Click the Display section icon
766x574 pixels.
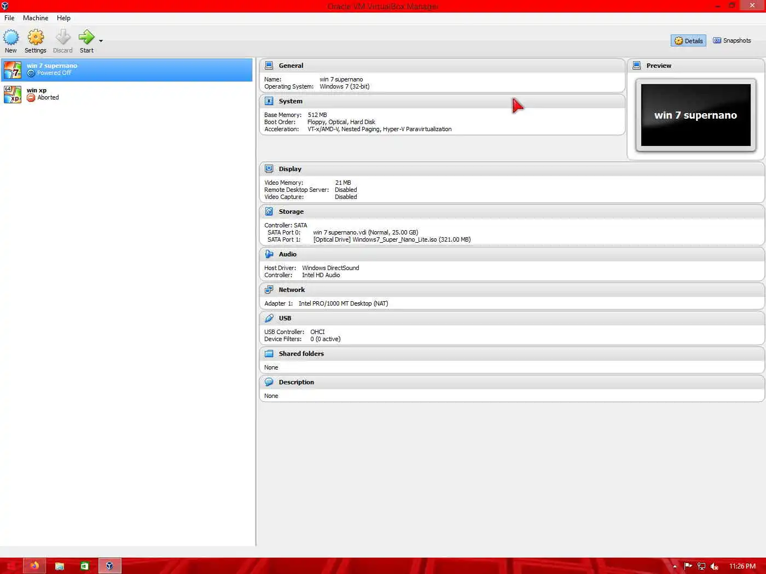[269, 169]
